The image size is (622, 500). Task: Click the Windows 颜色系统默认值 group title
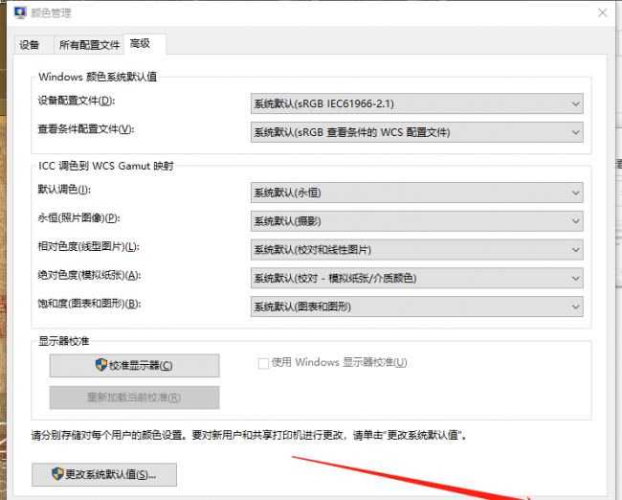click(98, 77)
